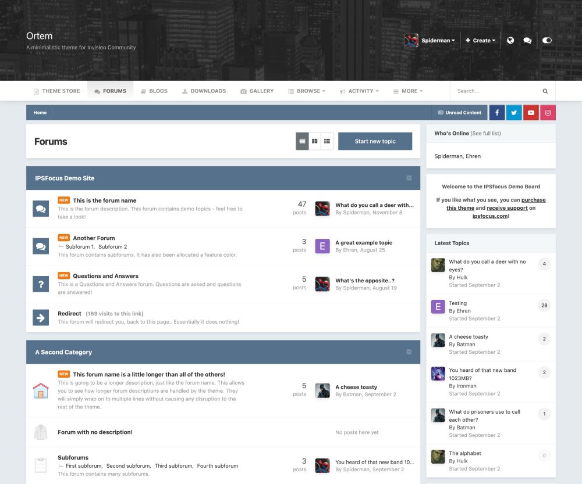
Task: Click Ehren's E avatar beside A great example topic
Action: coord(322,246)
